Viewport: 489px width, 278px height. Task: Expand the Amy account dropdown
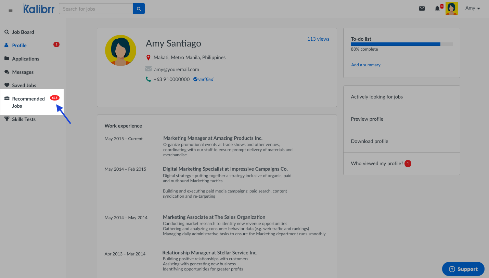[473, 8]
